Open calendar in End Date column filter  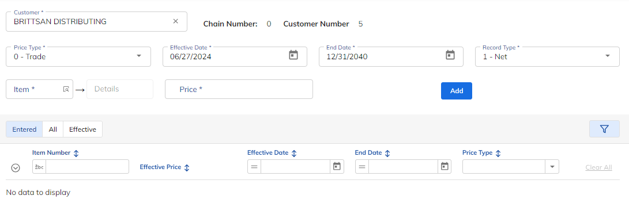coord(445,166)
